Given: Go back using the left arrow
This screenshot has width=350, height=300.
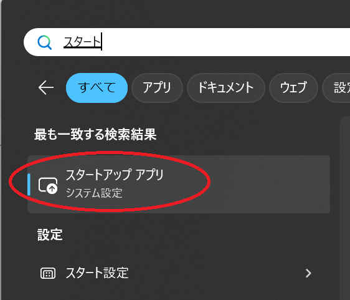Looking at the screenshot, I should [x=46, y=88].
